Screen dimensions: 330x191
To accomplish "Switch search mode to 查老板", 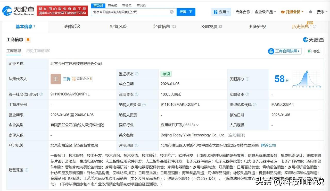I will coord(112,5).
